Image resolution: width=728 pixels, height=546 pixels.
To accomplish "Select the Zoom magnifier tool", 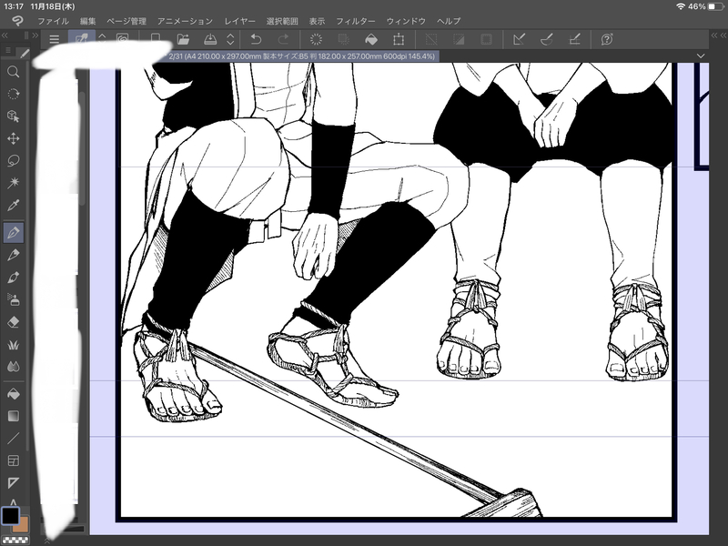I will 13,72.
